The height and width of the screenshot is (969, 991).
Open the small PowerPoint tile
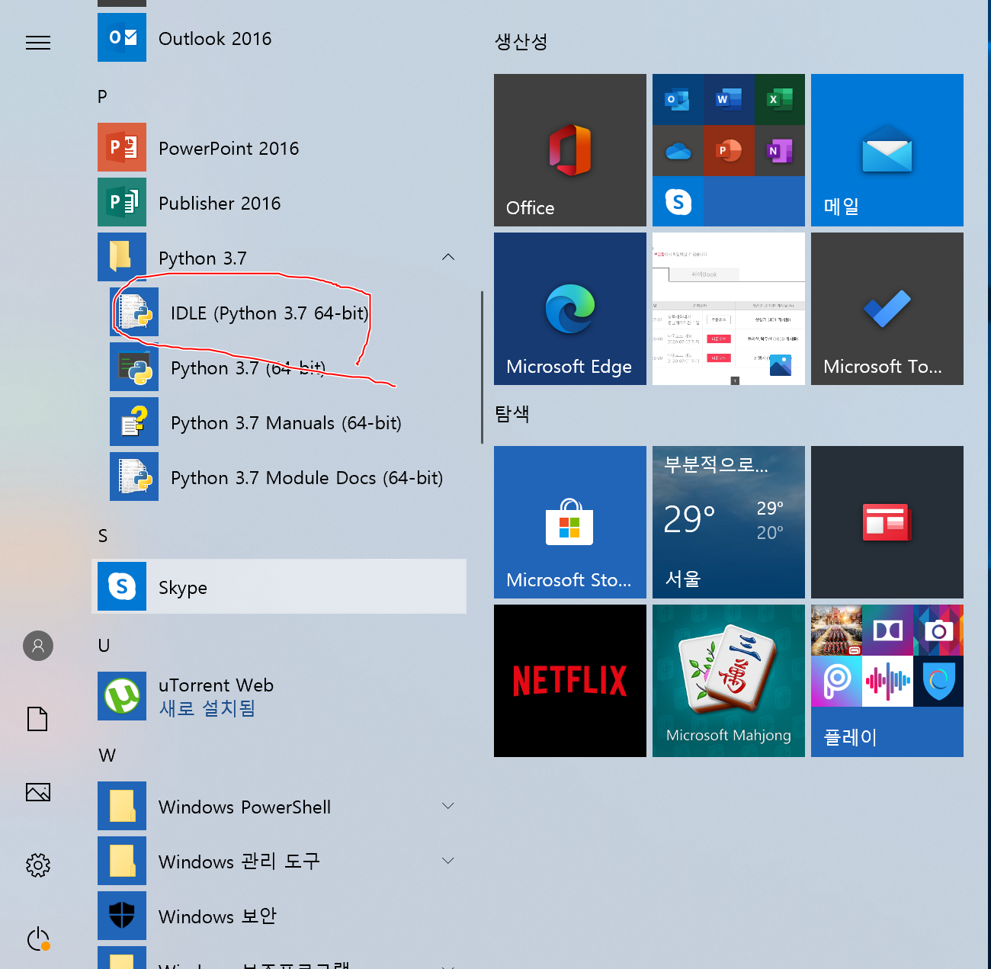point(729,150)
